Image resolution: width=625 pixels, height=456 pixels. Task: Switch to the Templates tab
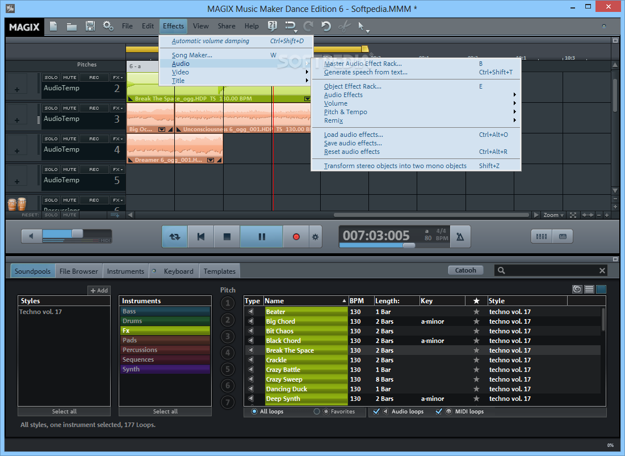click(220, 271)
